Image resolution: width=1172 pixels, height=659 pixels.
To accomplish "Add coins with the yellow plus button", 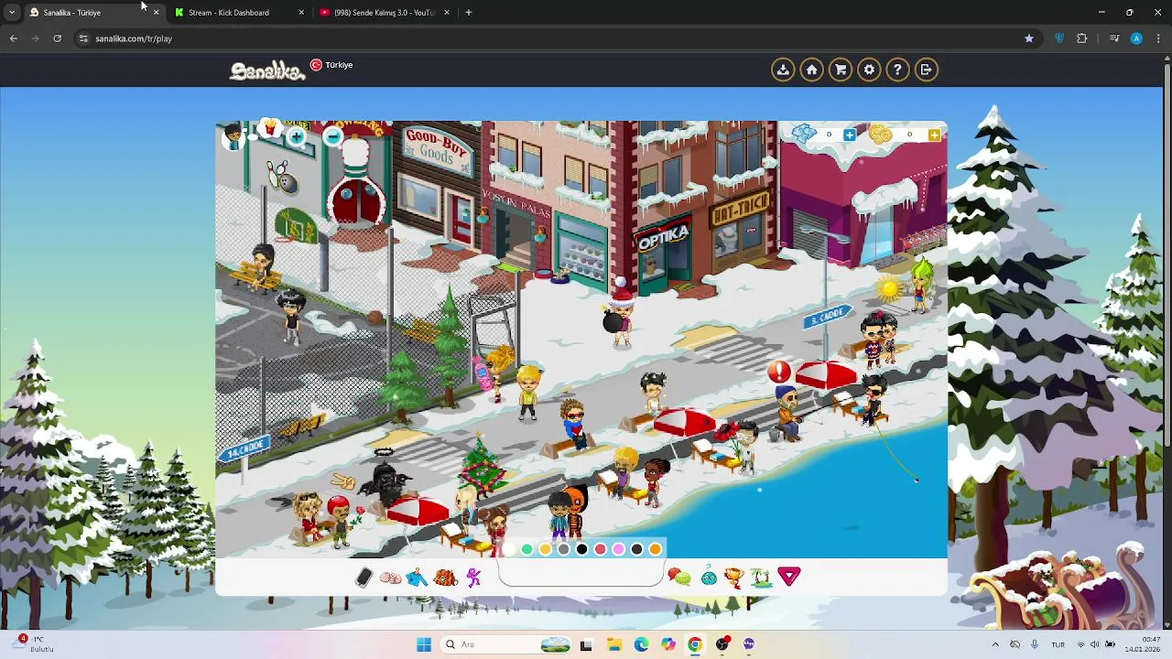I will point(934,135).
